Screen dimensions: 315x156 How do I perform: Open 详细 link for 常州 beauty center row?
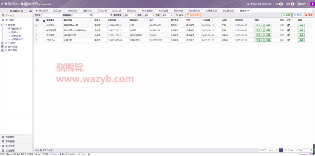click(282, 30)
